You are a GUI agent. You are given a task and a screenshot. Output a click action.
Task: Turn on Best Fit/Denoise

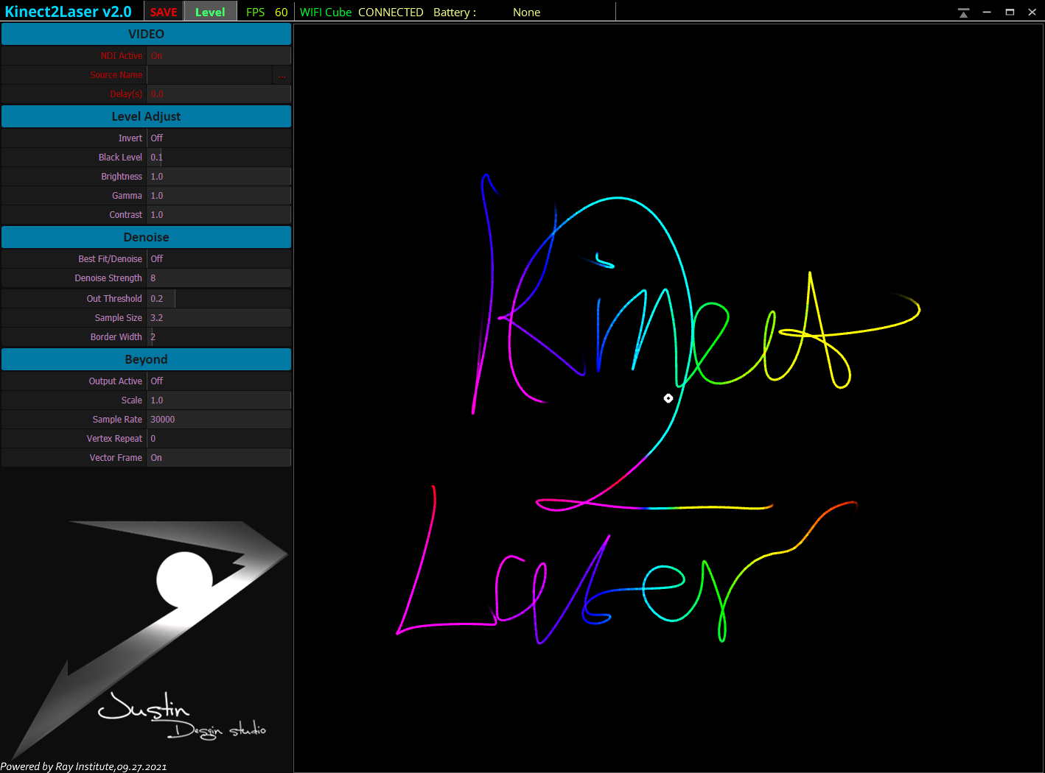pyautogui.click(x=219, y=259)
